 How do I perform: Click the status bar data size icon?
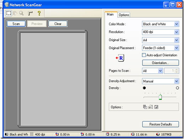point(158,134)
